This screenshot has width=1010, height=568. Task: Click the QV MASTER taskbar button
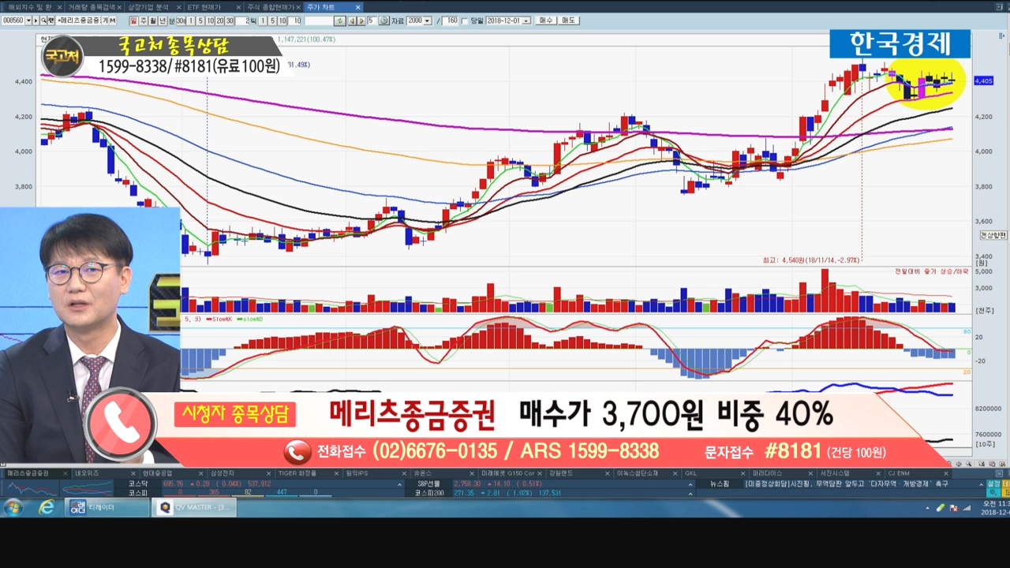(195, 507)
